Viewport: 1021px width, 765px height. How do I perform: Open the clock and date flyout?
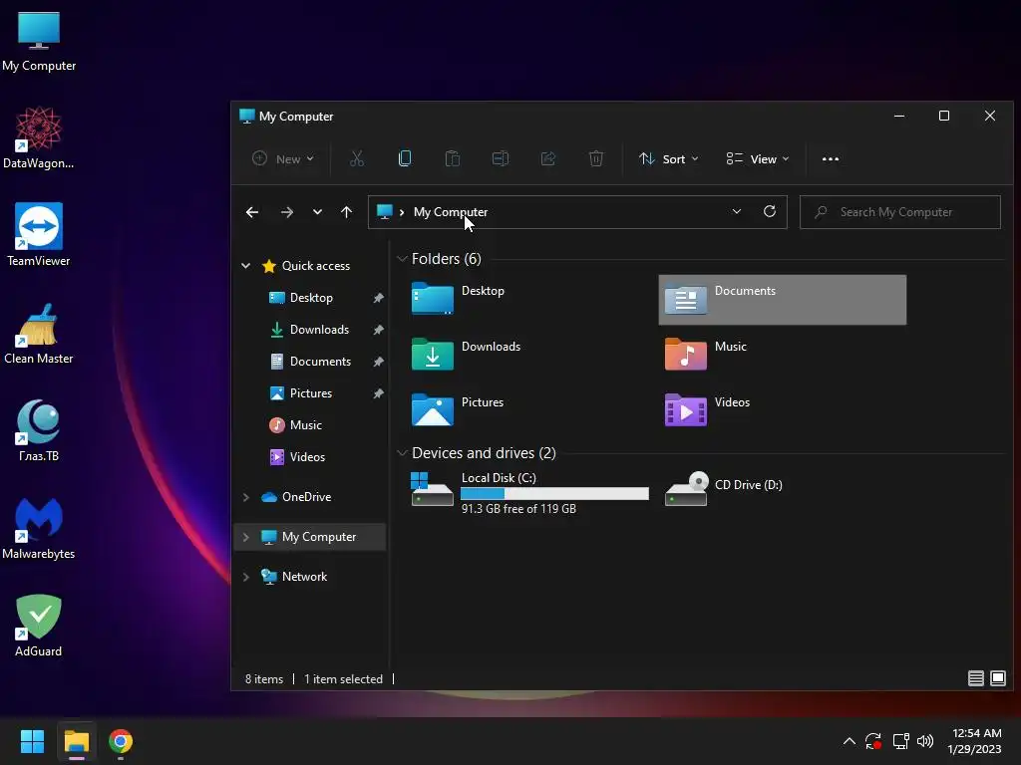coord(975,741)
